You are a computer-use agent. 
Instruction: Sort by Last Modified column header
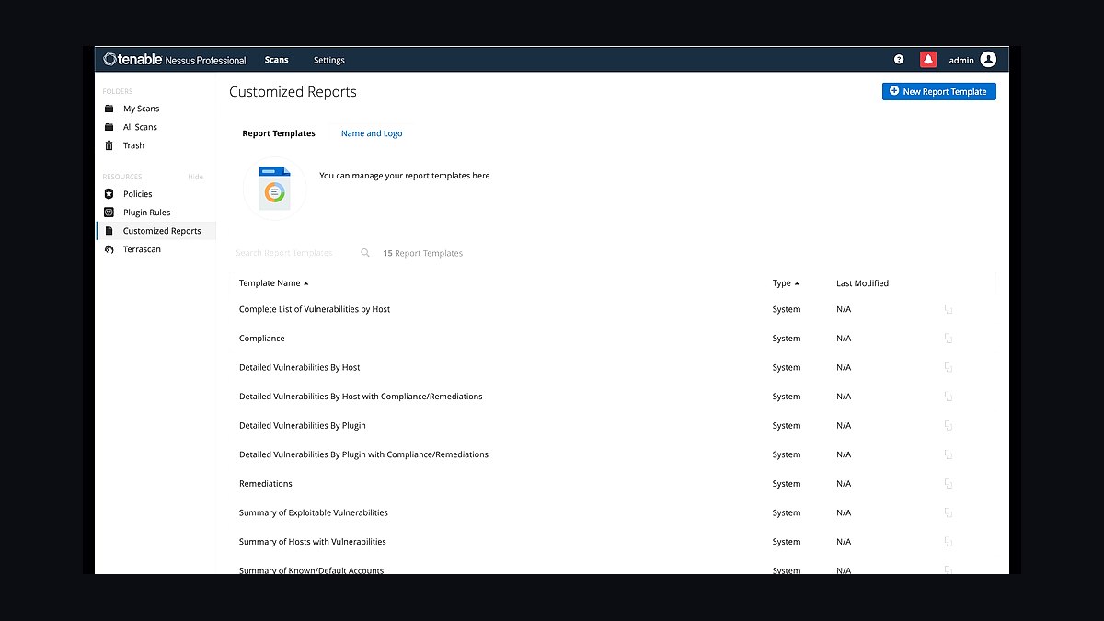point(862,283)
